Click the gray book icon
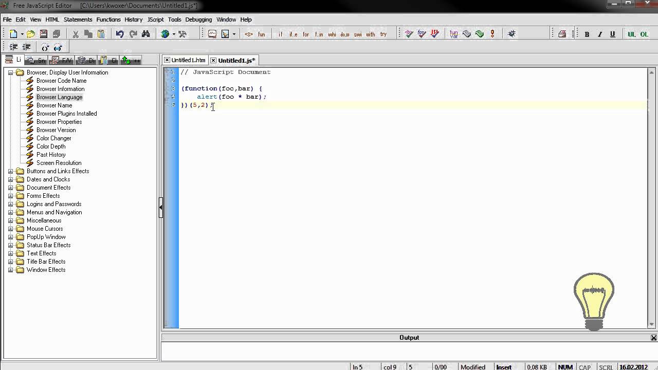The width and height of the screenshot is (658, 370). pos(467,34)
